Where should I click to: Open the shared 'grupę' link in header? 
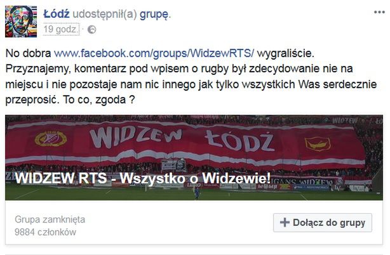[x=154, y=15]
